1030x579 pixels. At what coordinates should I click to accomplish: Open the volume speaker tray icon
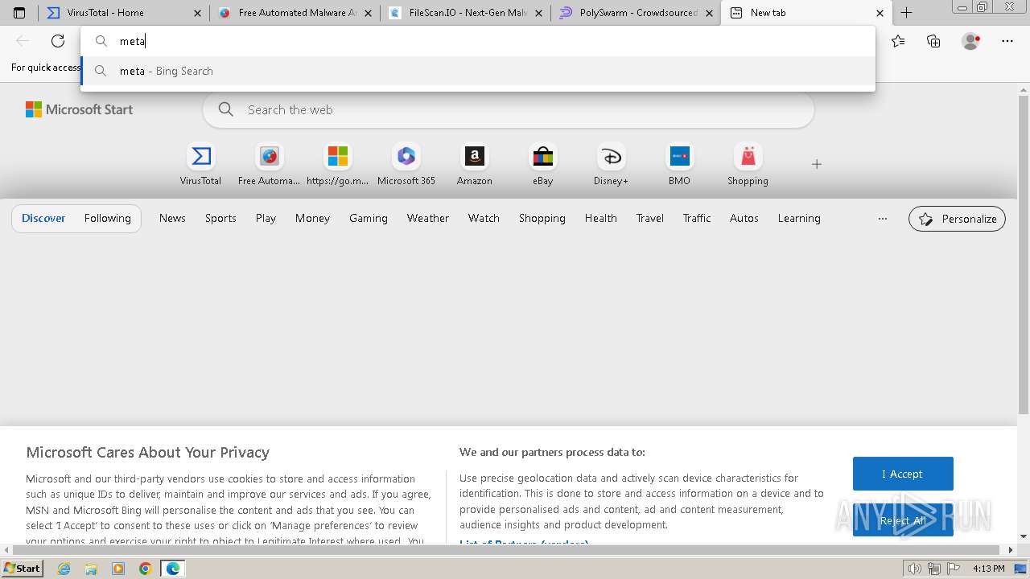[x=914, y=569]
